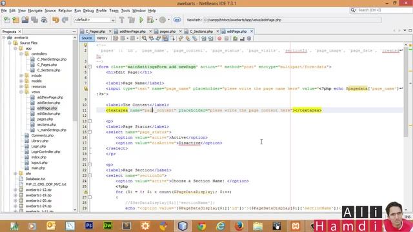The height and width of the screenshot is (232, 413).
Task: Click the editor vertical scrollbar thumb
Action: pos(406,92)
